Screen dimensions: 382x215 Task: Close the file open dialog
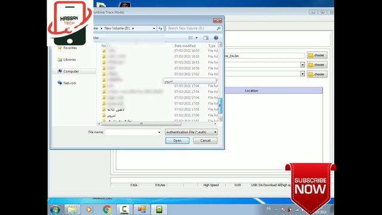click(x=217, y=21)
